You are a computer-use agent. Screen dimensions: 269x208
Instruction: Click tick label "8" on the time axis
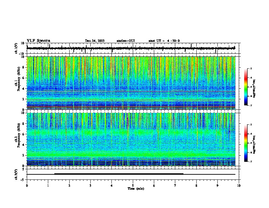(x=196, y=186)
